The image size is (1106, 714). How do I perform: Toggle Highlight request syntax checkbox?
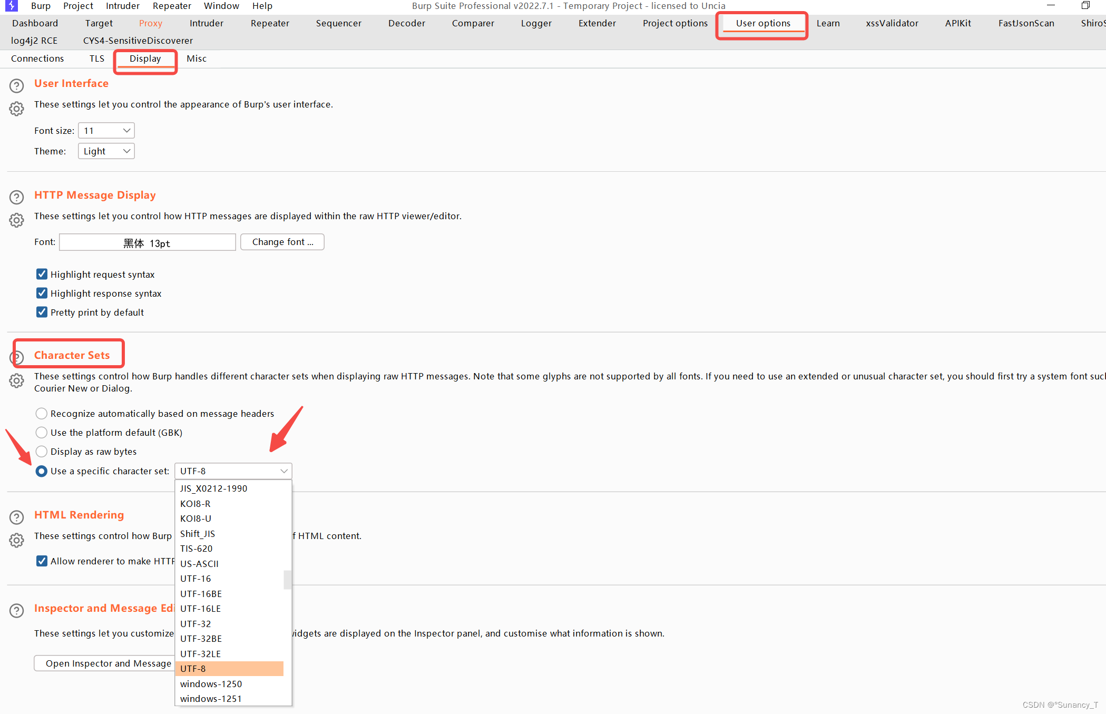[x=42, y=274]
